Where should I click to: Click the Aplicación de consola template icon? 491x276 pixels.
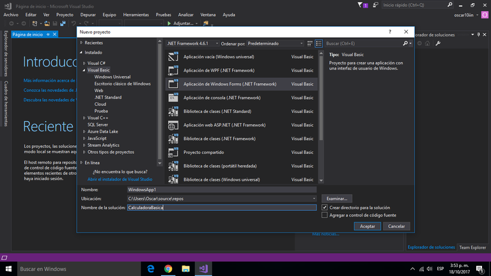coord(172,98)
